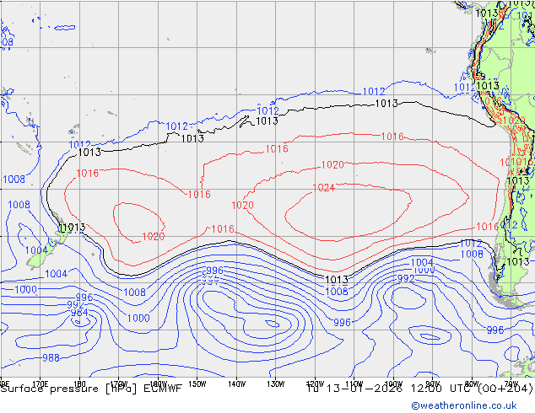Viewport: 535px width, 413px height.
Task: Click the blue 988 isobar label
Action: 51,358
